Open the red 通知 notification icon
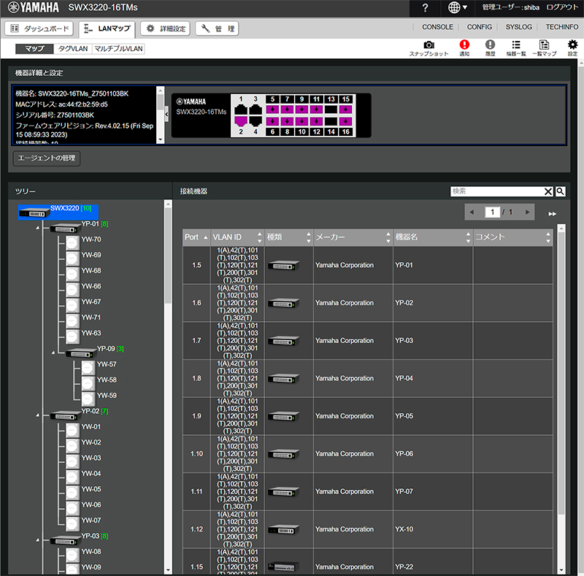Screen dimensions: 584x576 point(464,48)
